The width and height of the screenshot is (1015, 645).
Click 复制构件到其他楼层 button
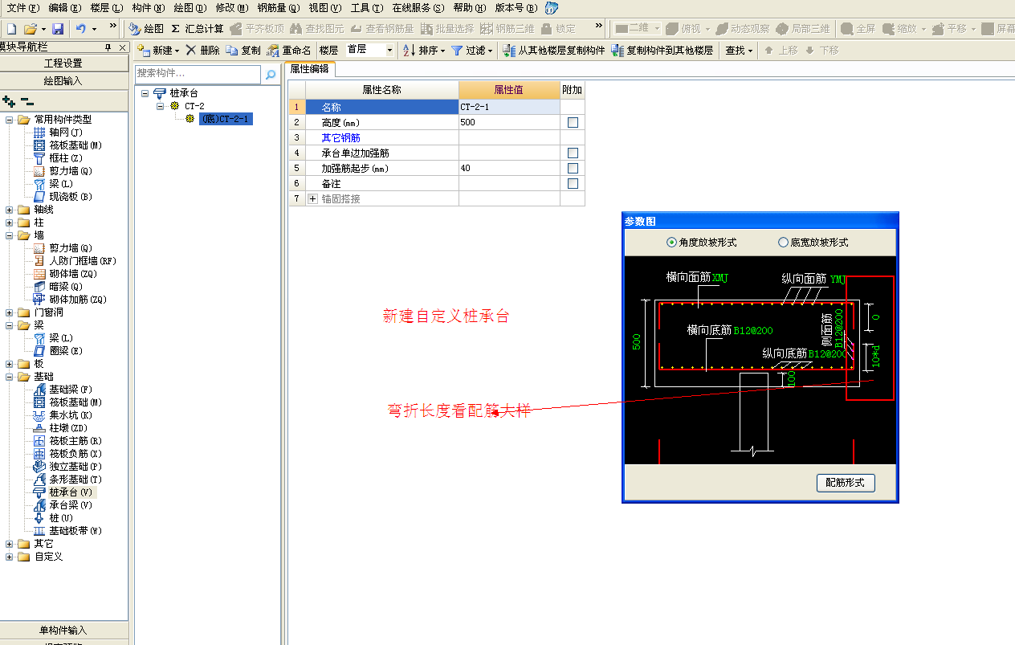click(662, 50)
